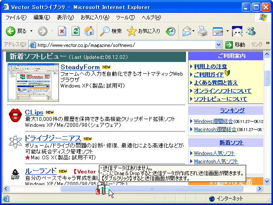Expand the Edit button dropdown arrow
273x205 pixels.
click(227, 31)
